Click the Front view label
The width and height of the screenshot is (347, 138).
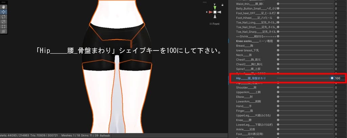point(215,24)
